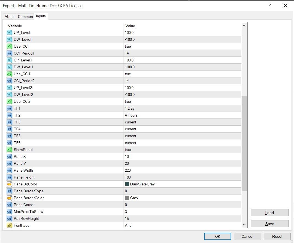Click the ShowPanel boolean icon
Image resolution: width=294 pixels, height=243 pixels.
coord(9,150)
